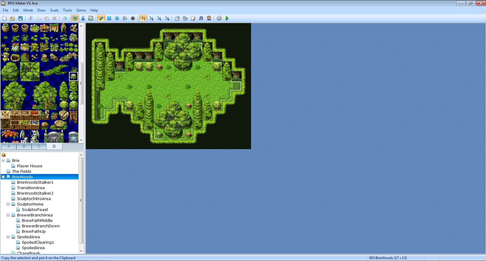
Task: Click the Undo arrow icon
Action: pyautogui.click(x=65, y=18)
